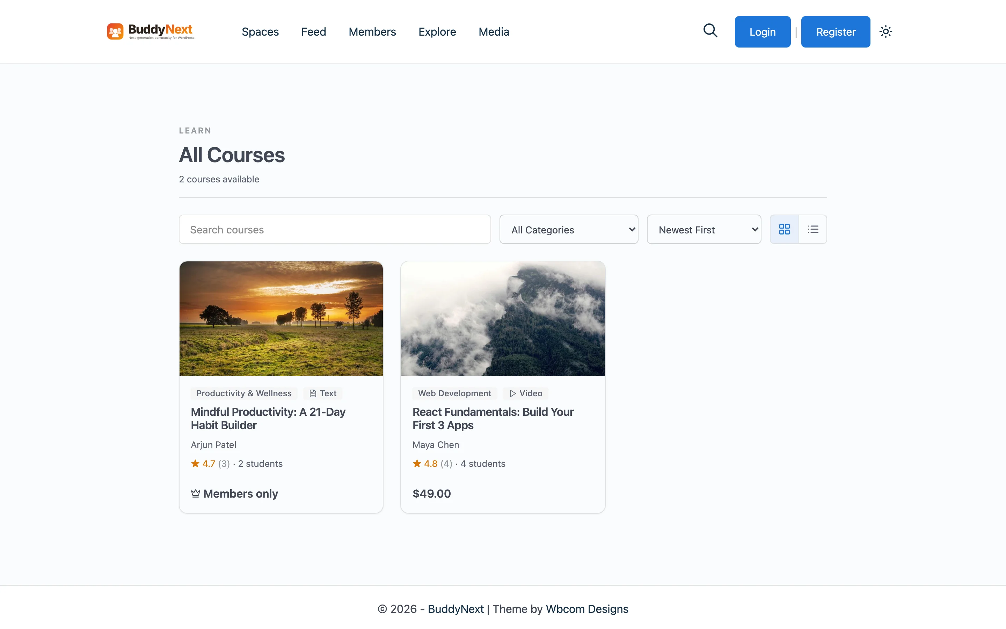1006x629 pixels.
Task: Click the Register button
Action: click(836, 31)
